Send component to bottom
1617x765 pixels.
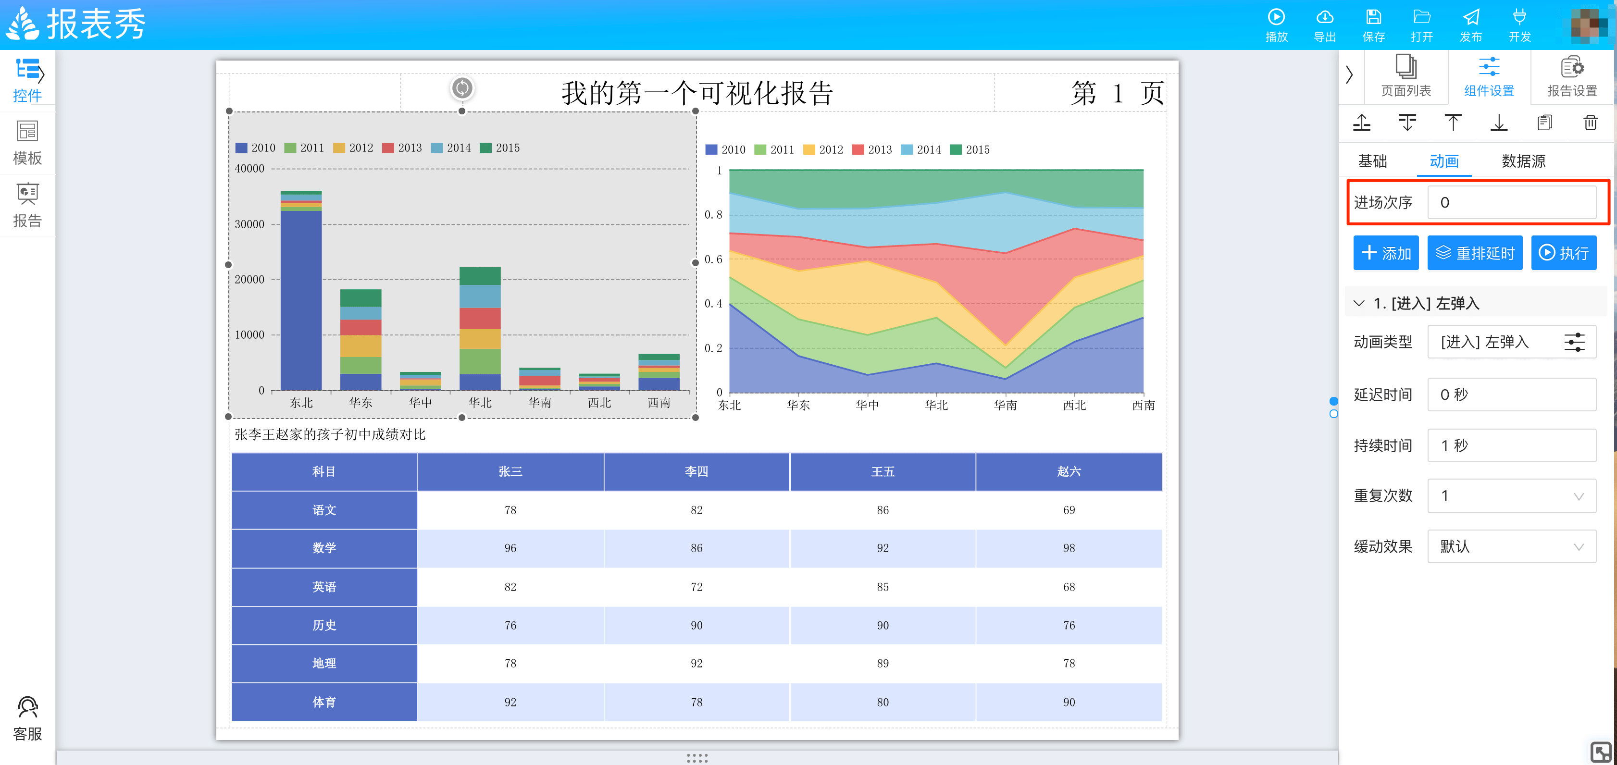click(x=1499, y=123)
